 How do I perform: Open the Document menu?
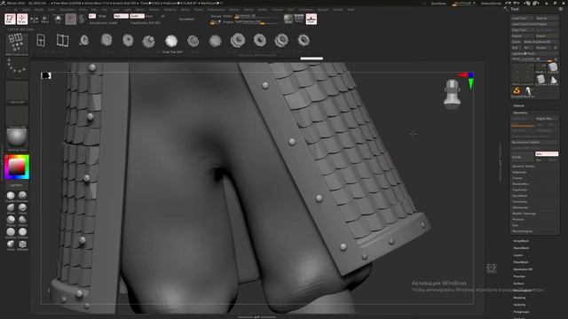(67, 10)
